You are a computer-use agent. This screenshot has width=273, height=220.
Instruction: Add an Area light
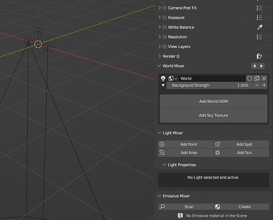coord(186,153)
